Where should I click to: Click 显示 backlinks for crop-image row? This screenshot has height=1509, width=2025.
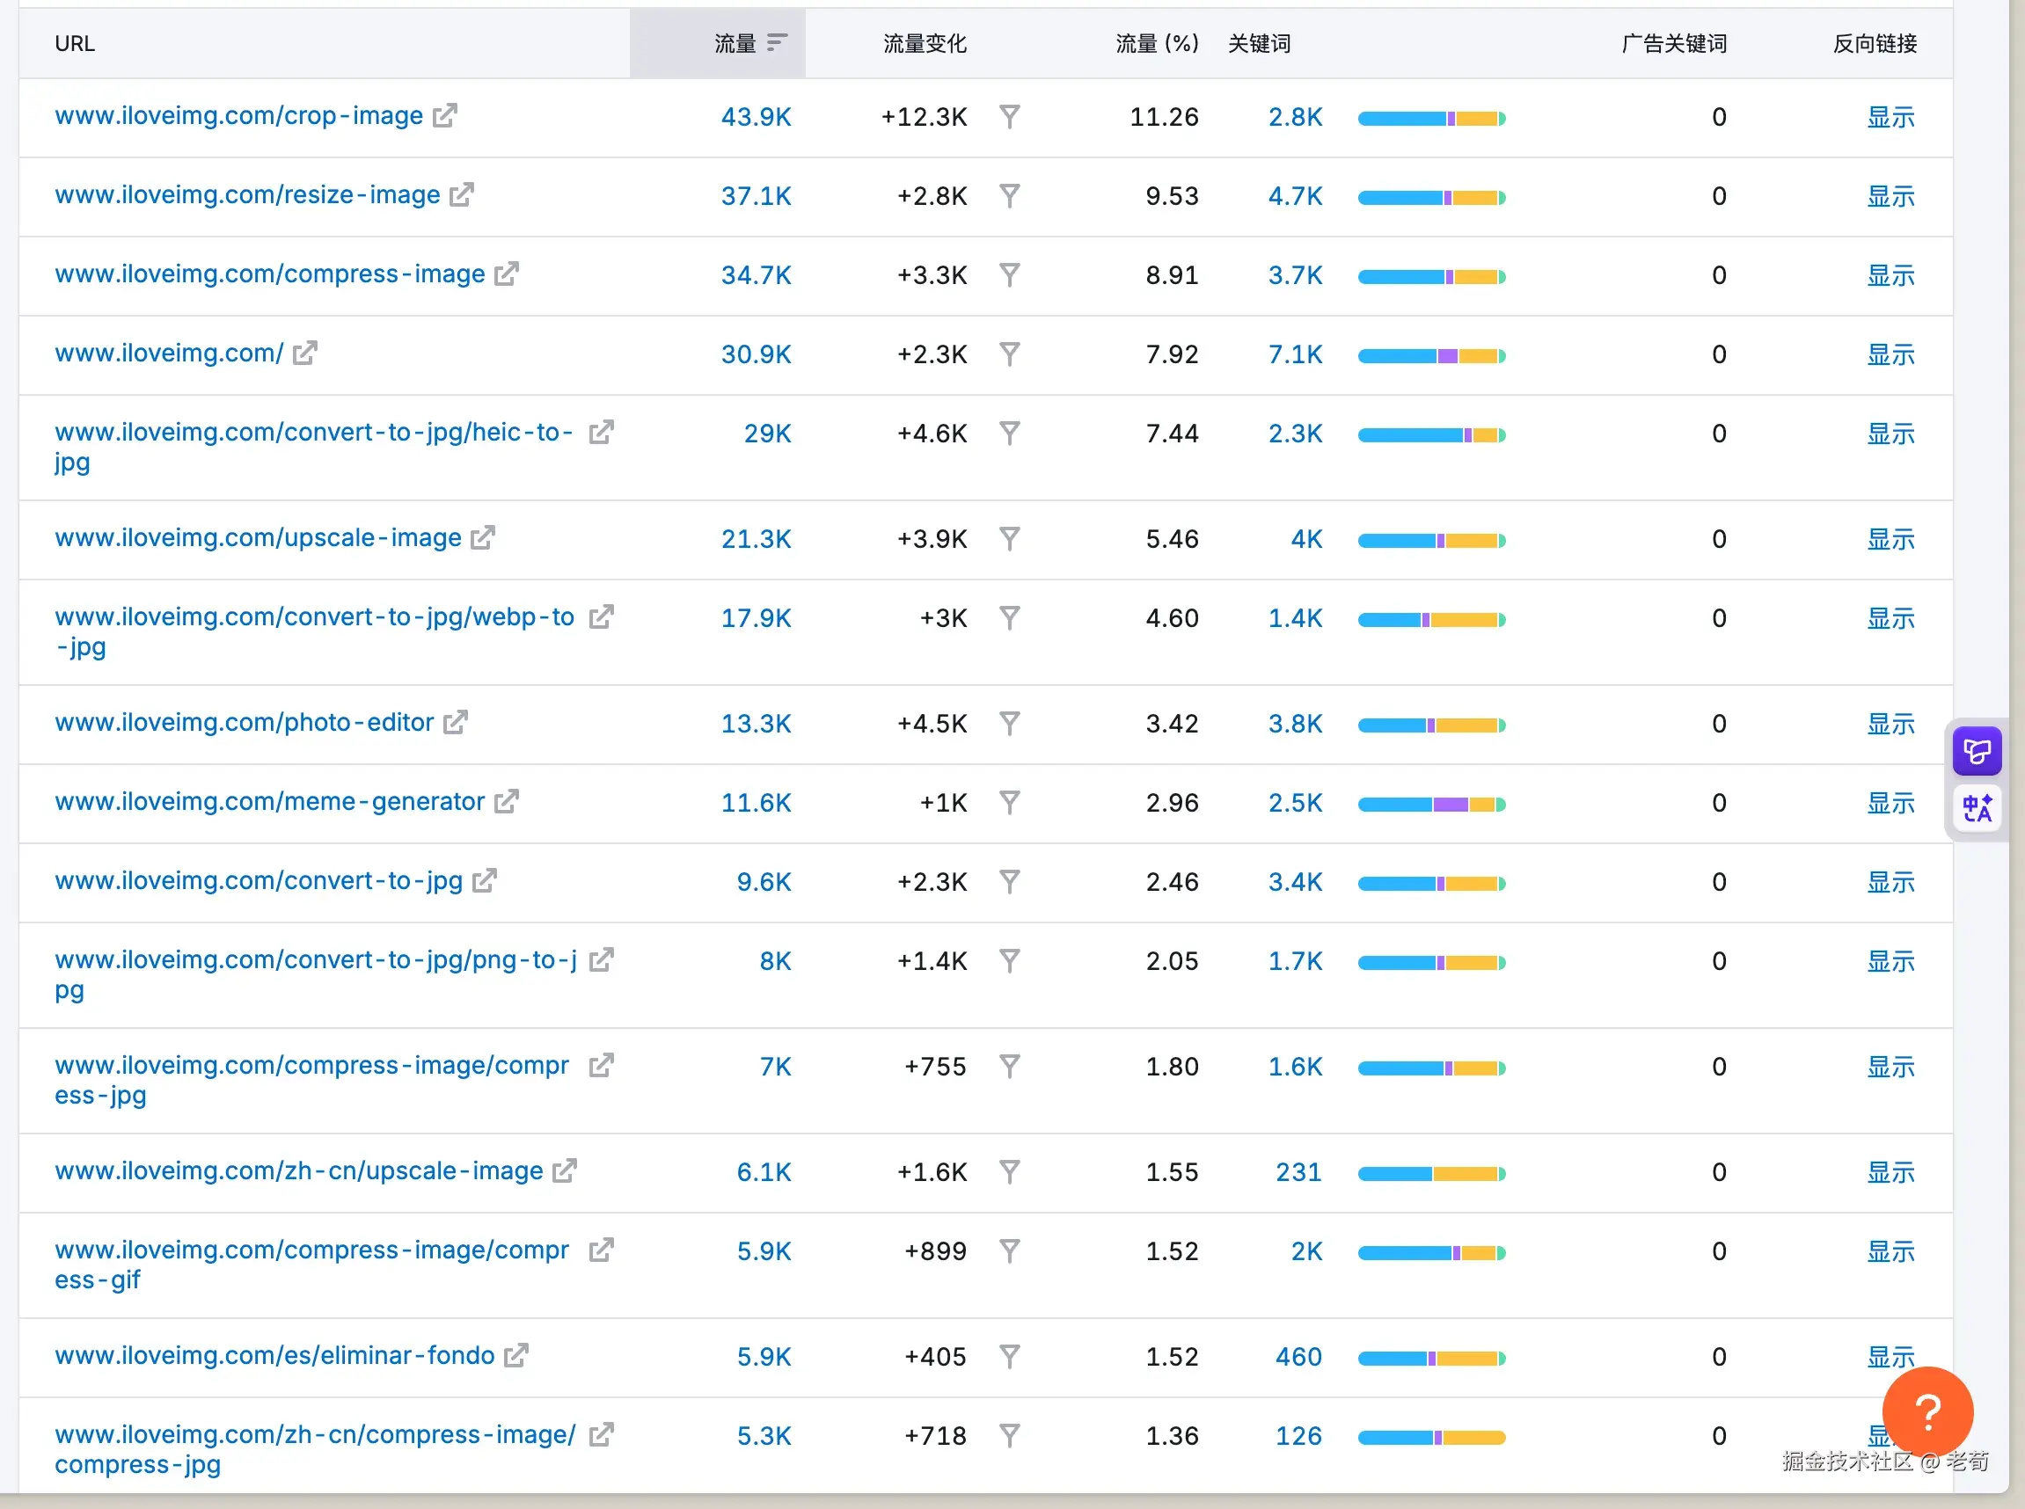1890,117
